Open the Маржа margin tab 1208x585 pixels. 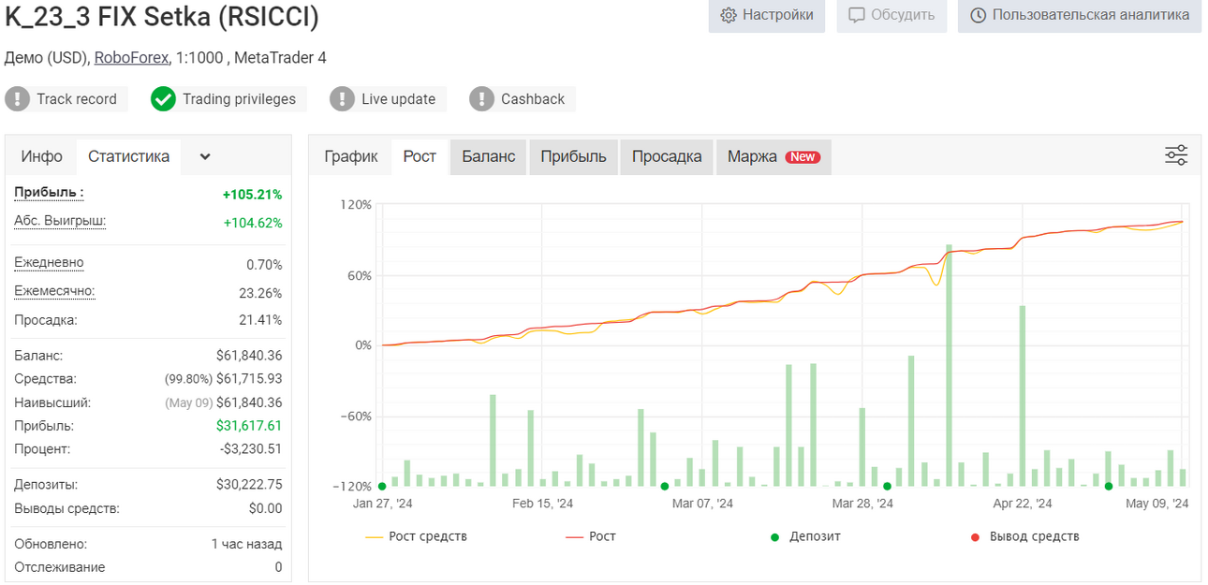tap(773, 156)
